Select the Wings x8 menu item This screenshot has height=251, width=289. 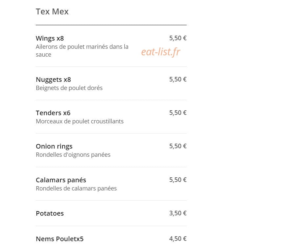[50, 38]
